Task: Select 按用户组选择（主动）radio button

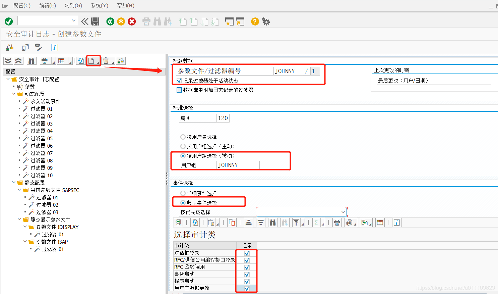Action: pos(183,146)
